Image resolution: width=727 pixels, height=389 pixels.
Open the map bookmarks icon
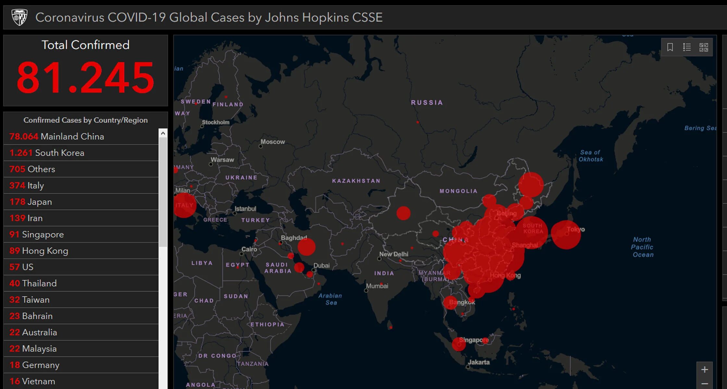point(670,47)
